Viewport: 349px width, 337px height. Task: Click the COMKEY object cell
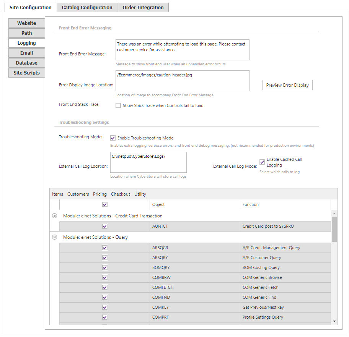[x=195, y=307]
